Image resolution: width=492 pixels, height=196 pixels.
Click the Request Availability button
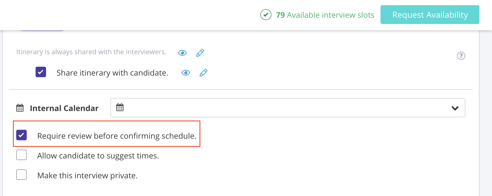point(430,15)
